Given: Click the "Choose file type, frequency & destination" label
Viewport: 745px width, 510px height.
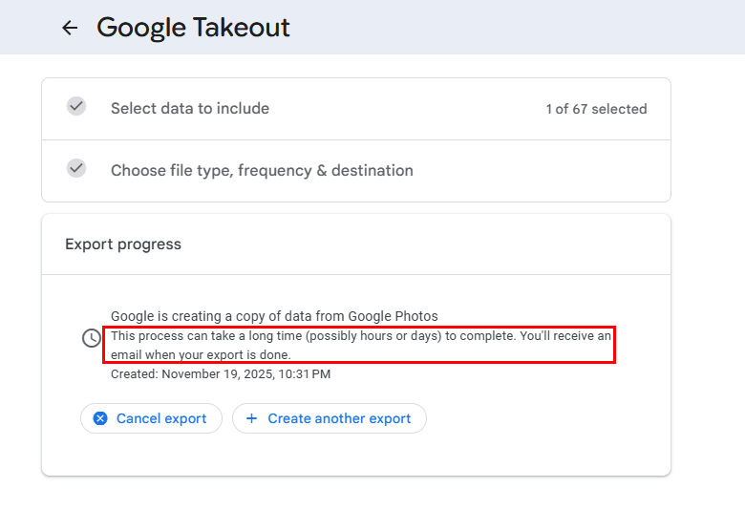Looking at the screenshot, I should [x=262, y=171].
